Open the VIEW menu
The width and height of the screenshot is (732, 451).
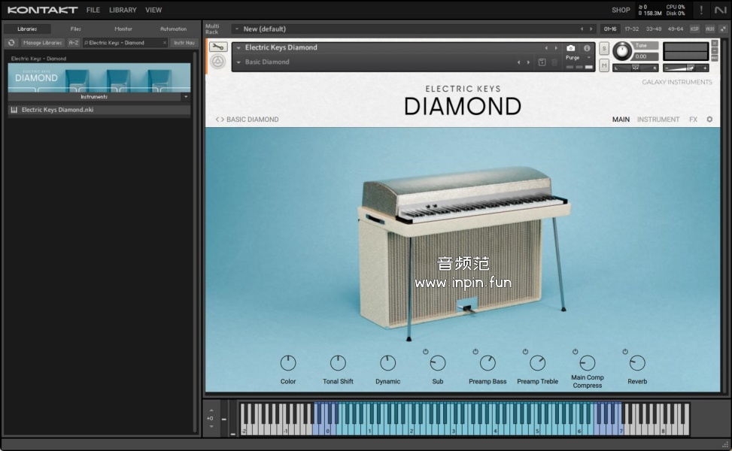[x=153, y=10]
